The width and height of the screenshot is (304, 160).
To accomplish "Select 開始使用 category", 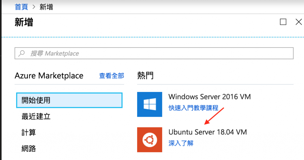I will 69,100.
